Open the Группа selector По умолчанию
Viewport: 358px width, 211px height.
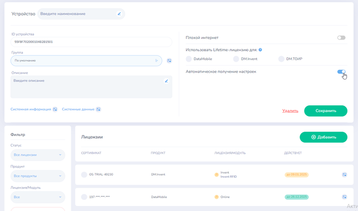pos(86,61)
